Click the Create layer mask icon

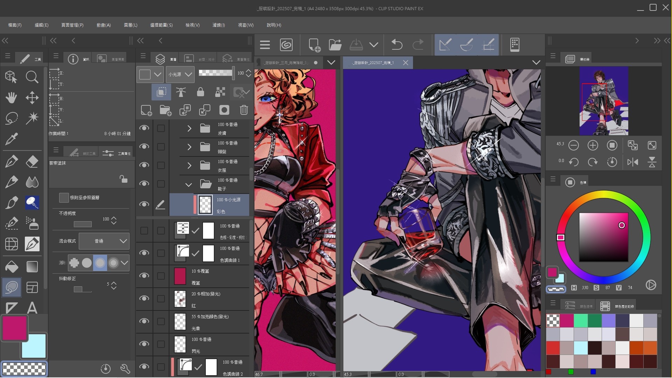pyautogui.click(x=224, y=110)
